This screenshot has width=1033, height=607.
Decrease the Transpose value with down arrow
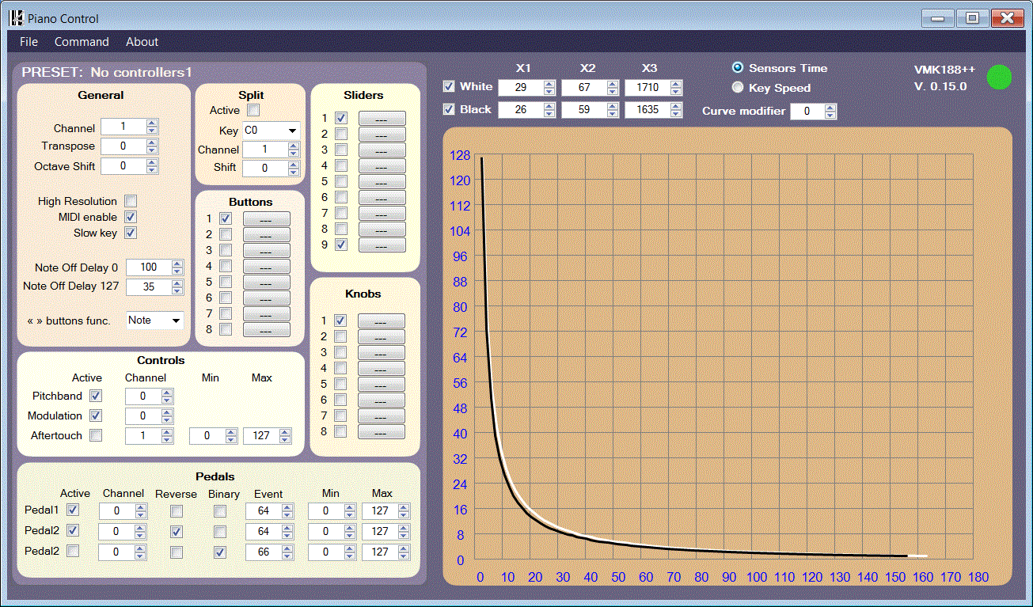(x=152, y=150)
